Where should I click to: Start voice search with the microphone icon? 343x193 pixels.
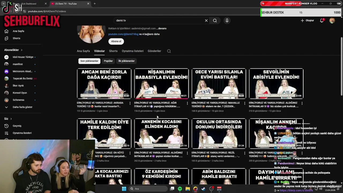point(227,21)
